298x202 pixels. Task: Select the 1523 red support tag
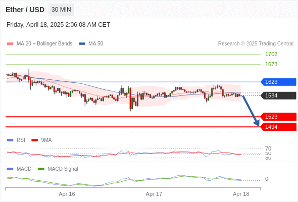tap(278, 117)
